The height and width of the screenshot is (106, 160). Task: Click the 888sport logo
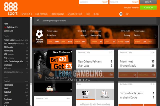pyautogui.click(x=11, y=9)
